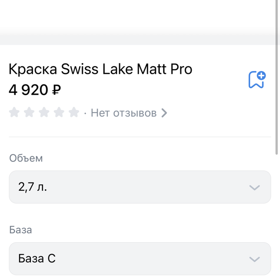
Task: Give five stars using the last star
Action: coord(74,112)
